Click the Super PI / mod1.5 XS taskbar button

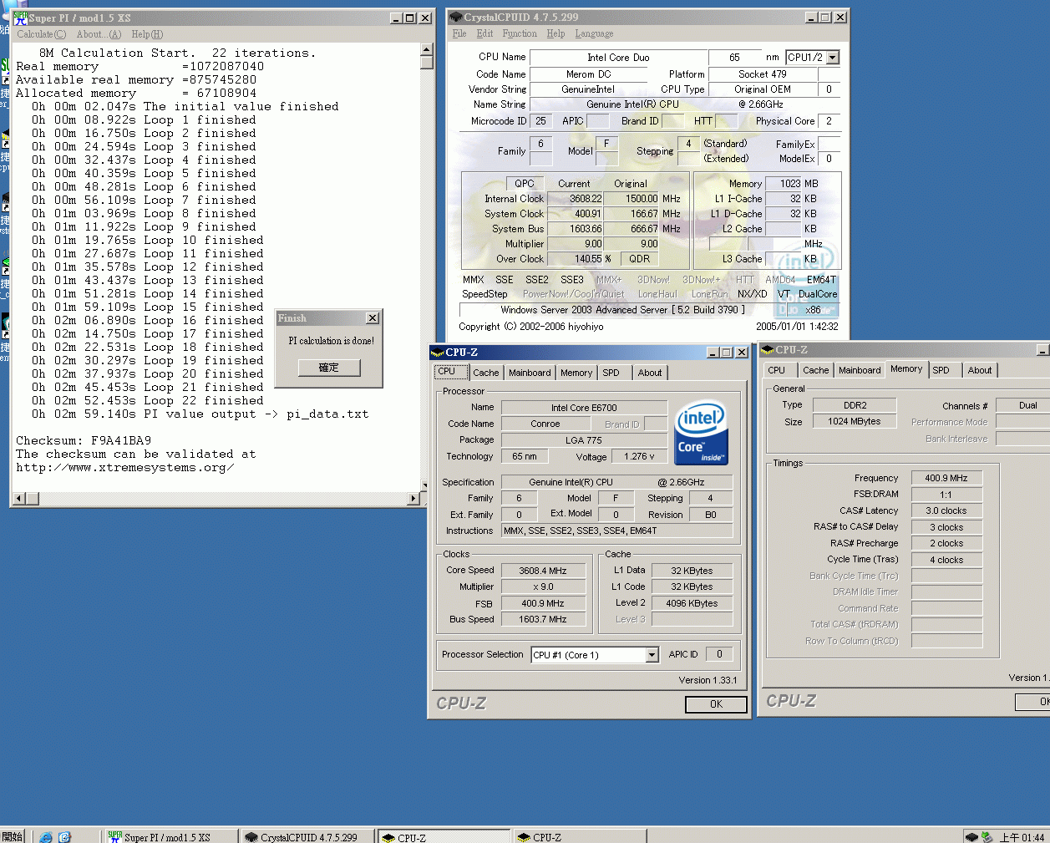click(170, 836)
